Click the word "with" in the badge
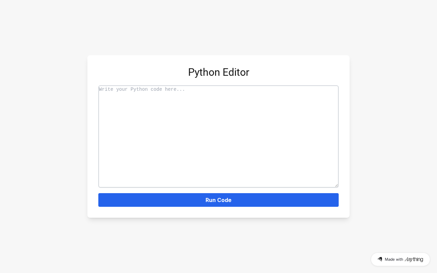The image size is (437, 273). click(399, 259)
